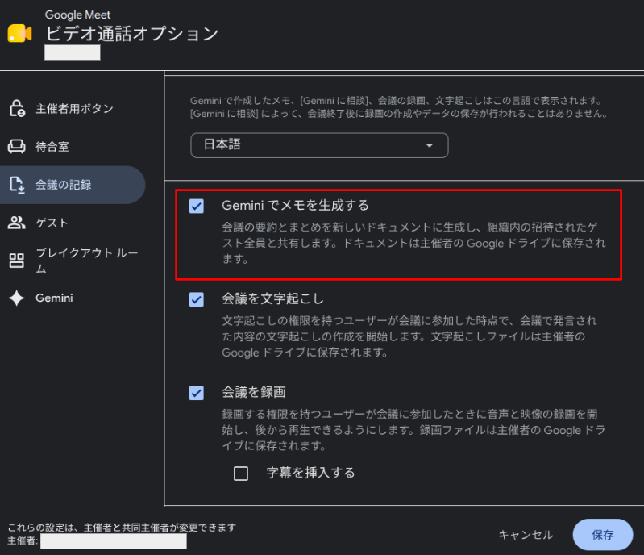Click the Gemini でメモを生成する label text
Viewport: 644px width, 555px height.
click(x=295, y=205)
